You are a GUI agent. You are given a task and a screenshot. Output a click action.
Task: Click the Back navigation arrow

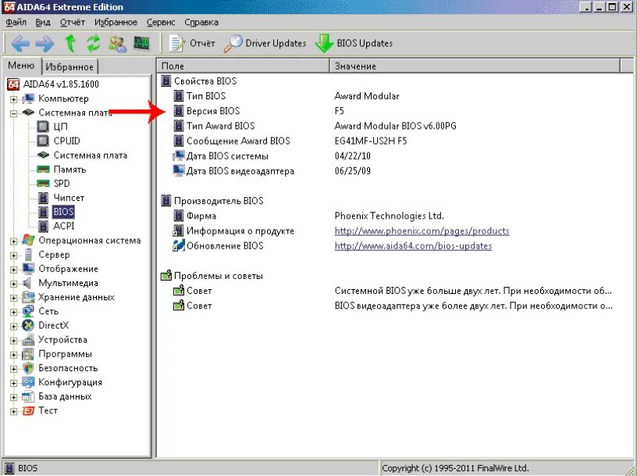click(20, 44)
